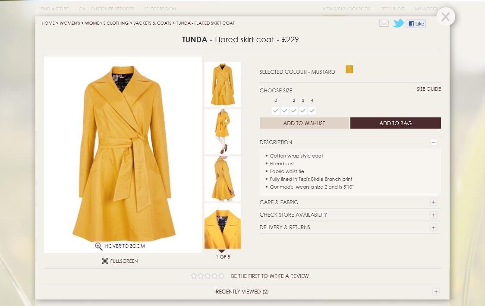Share on Twitter using the bird icon

[398, 23]
